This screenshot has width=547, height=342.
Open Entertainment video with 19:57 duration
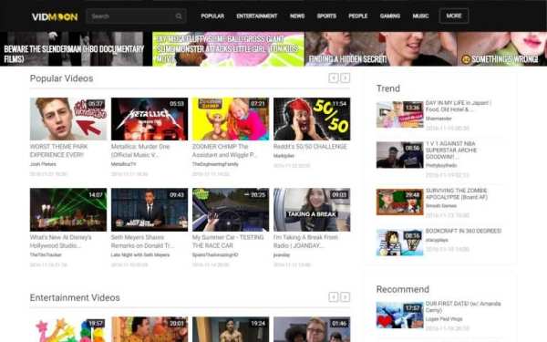[68, 329]
